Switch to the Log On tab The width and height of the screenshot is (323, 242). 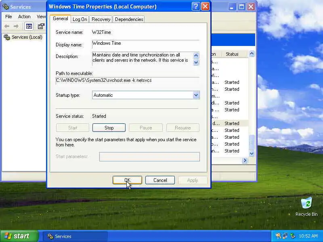click(80, 19)
